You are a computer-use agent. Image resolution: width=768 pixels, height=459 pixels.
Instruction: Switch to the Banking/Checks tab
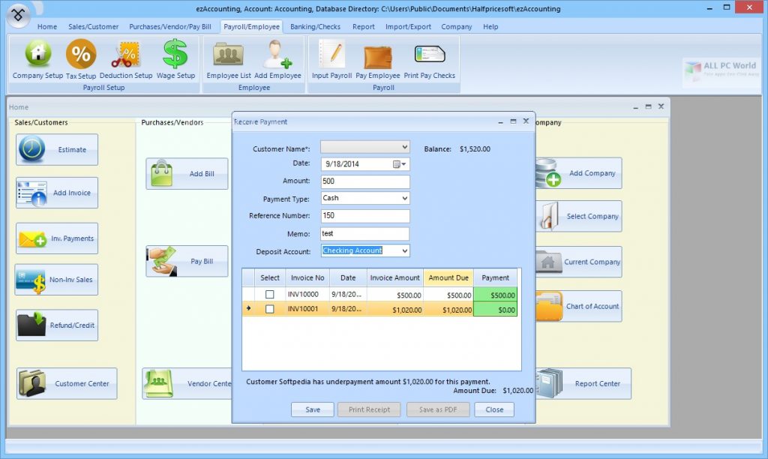point(315,27)
